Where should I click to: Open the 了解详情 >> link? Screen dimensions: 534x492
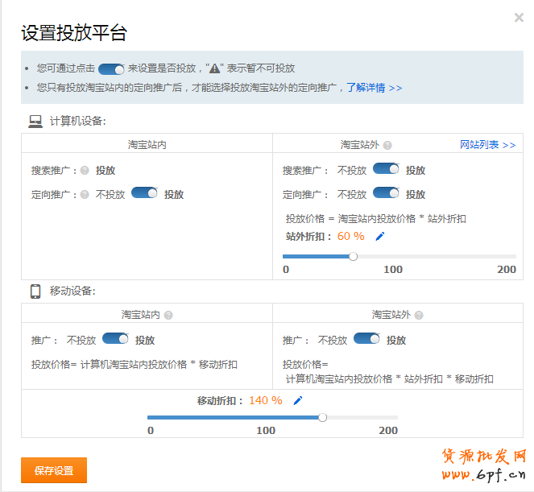[x=375, y=87]
